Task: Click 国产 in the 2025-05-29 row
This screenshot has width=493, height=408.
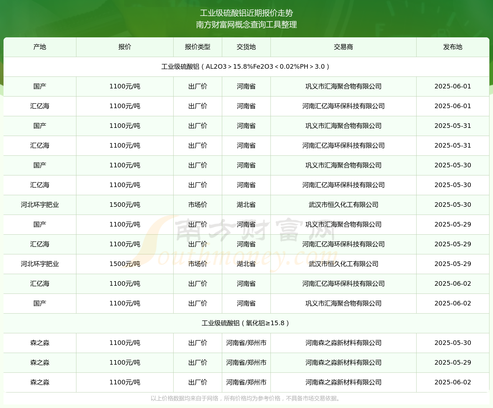Action: (40, 224)
